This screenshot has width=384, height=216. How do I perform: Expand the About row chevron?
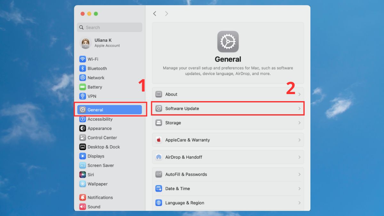(300, 94)
